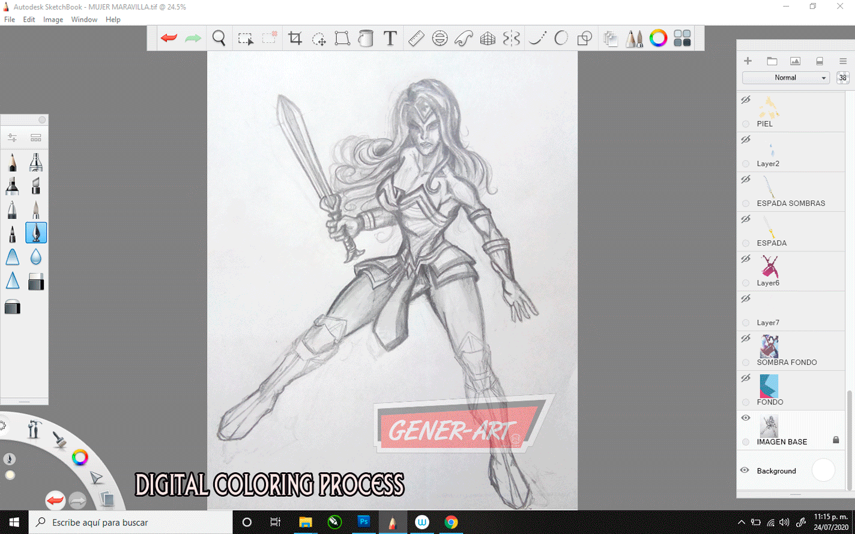Open brush library grid icon in palette
This screenshot has width=855, height=534.
[36, 138]
